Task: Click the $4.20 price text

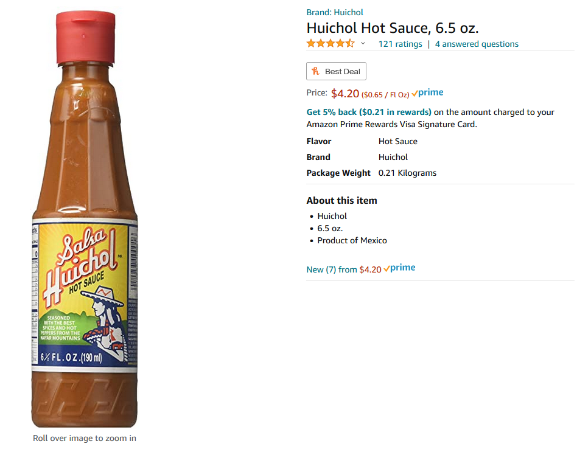Action: [345, 94]
